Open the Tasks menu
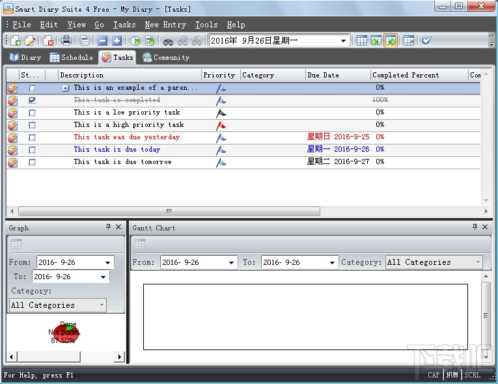The width and height of the screenshot is (498, 384). (124, 25)
